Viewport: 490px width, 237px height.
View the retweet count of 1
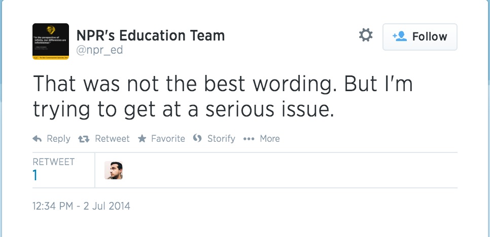click(34, 176)
